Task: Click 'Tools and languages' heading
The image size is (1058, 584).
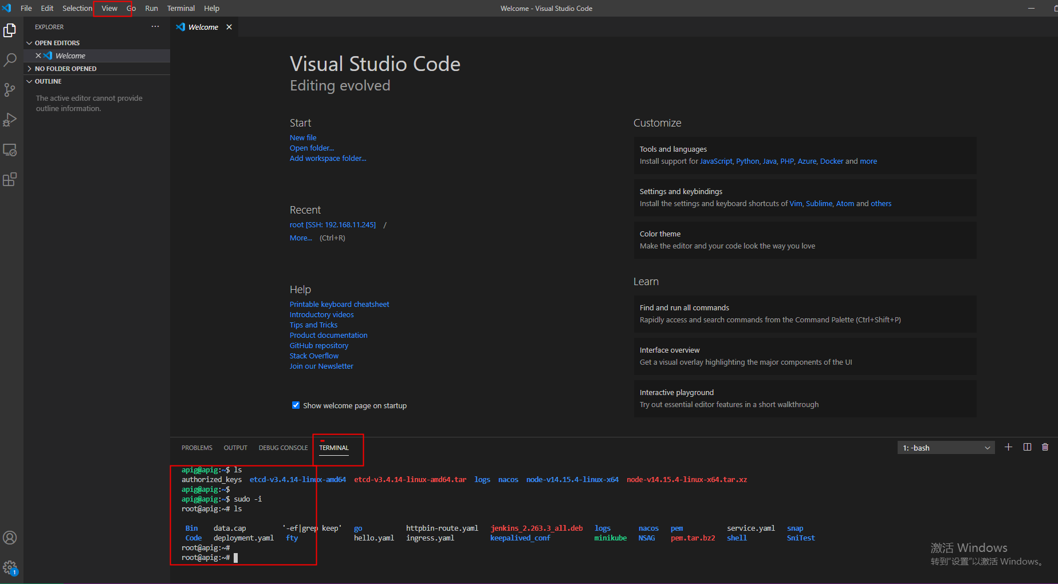Action: point(673,149)
